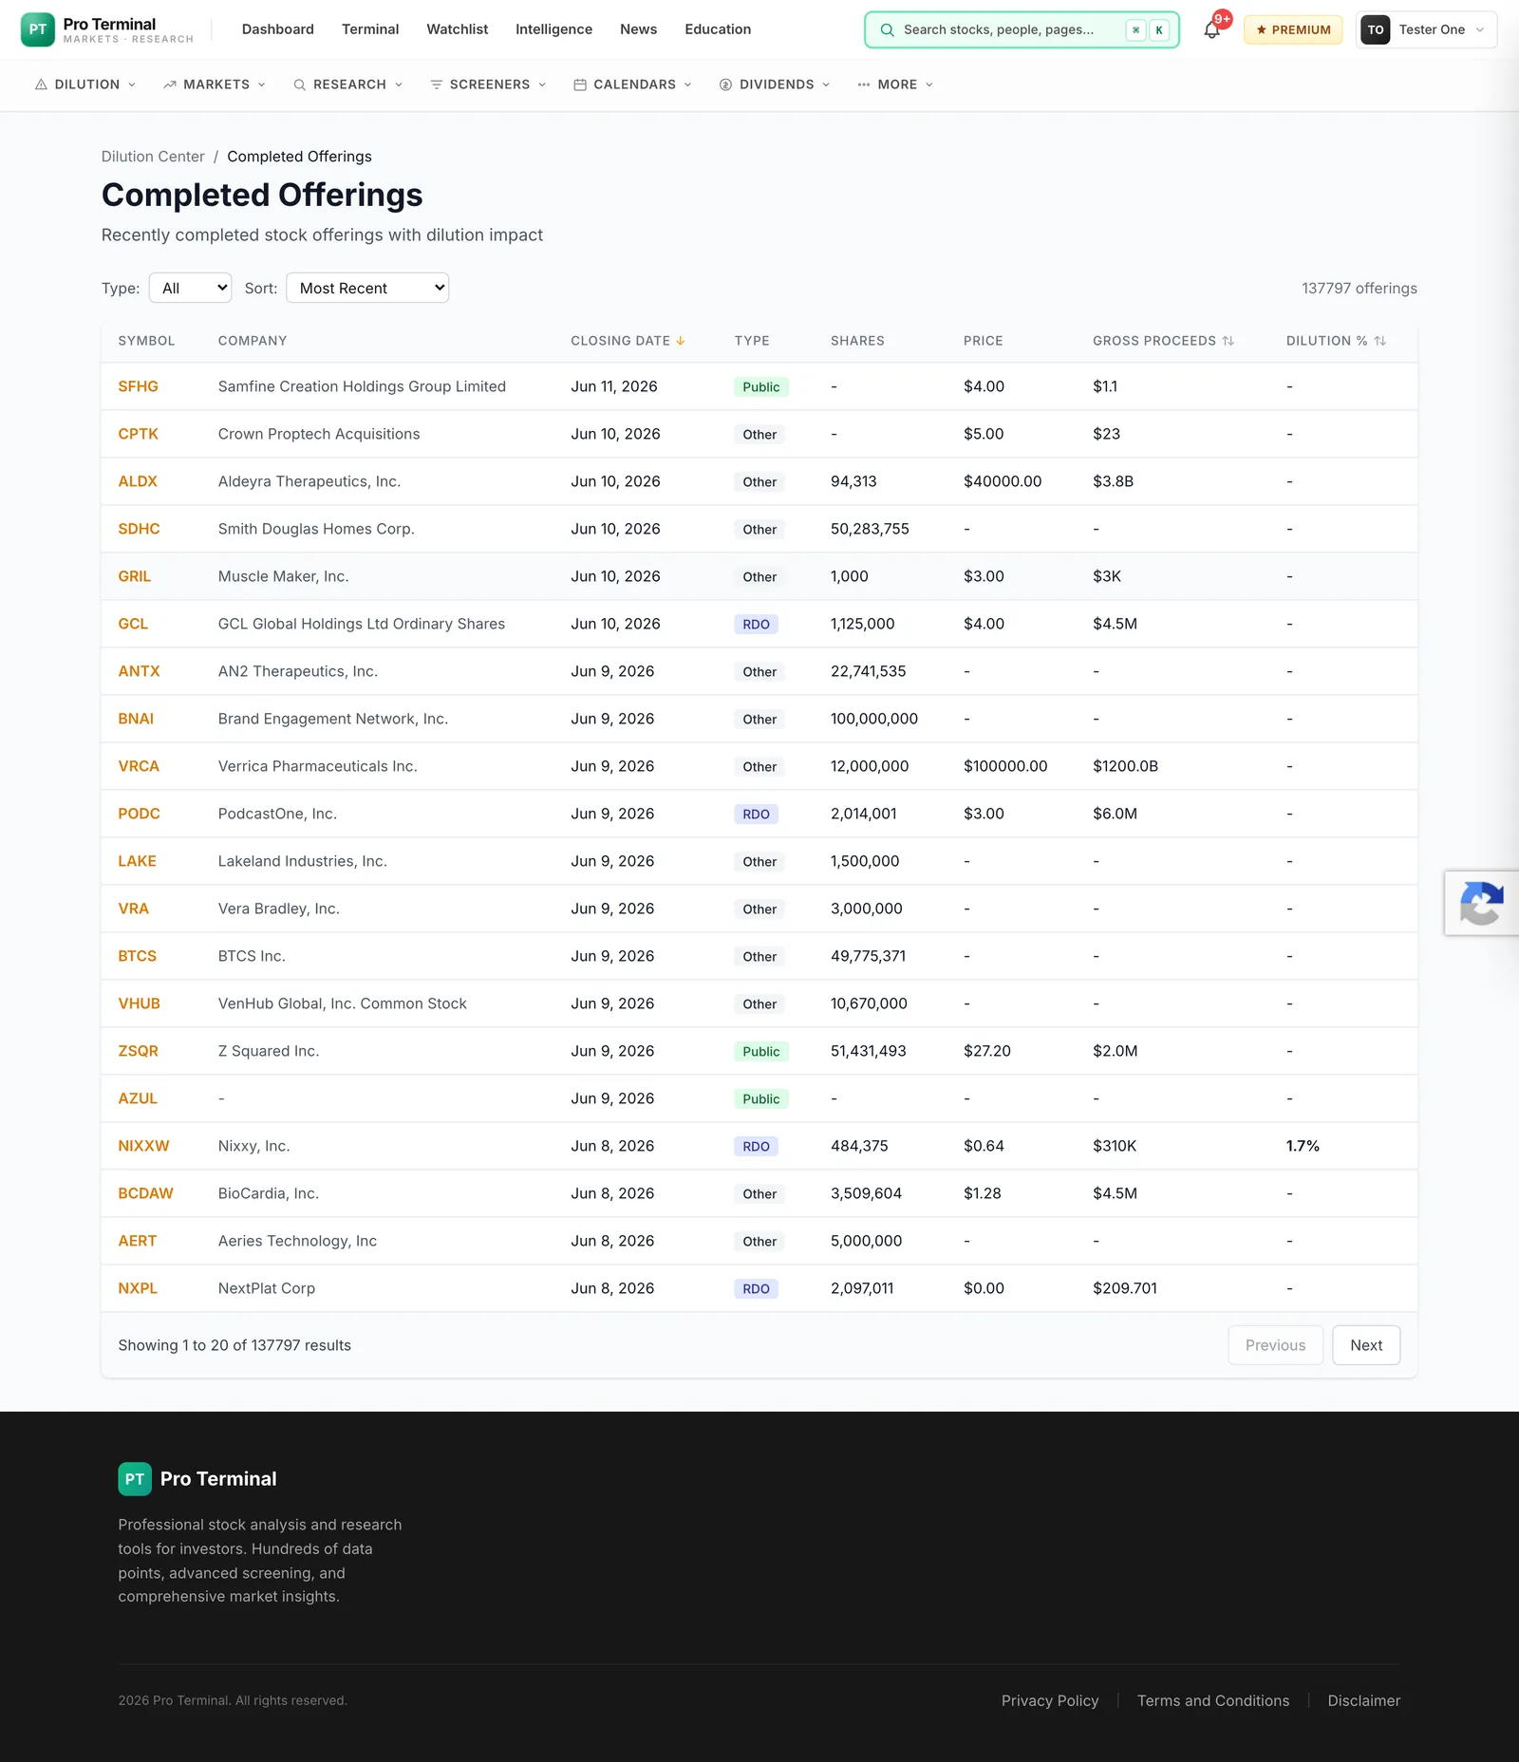Open the News tab

pos(639,29)
